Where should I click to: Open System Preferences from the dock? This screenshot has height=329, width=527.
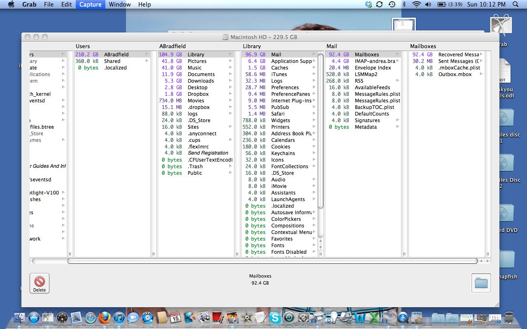click(303, 317)
